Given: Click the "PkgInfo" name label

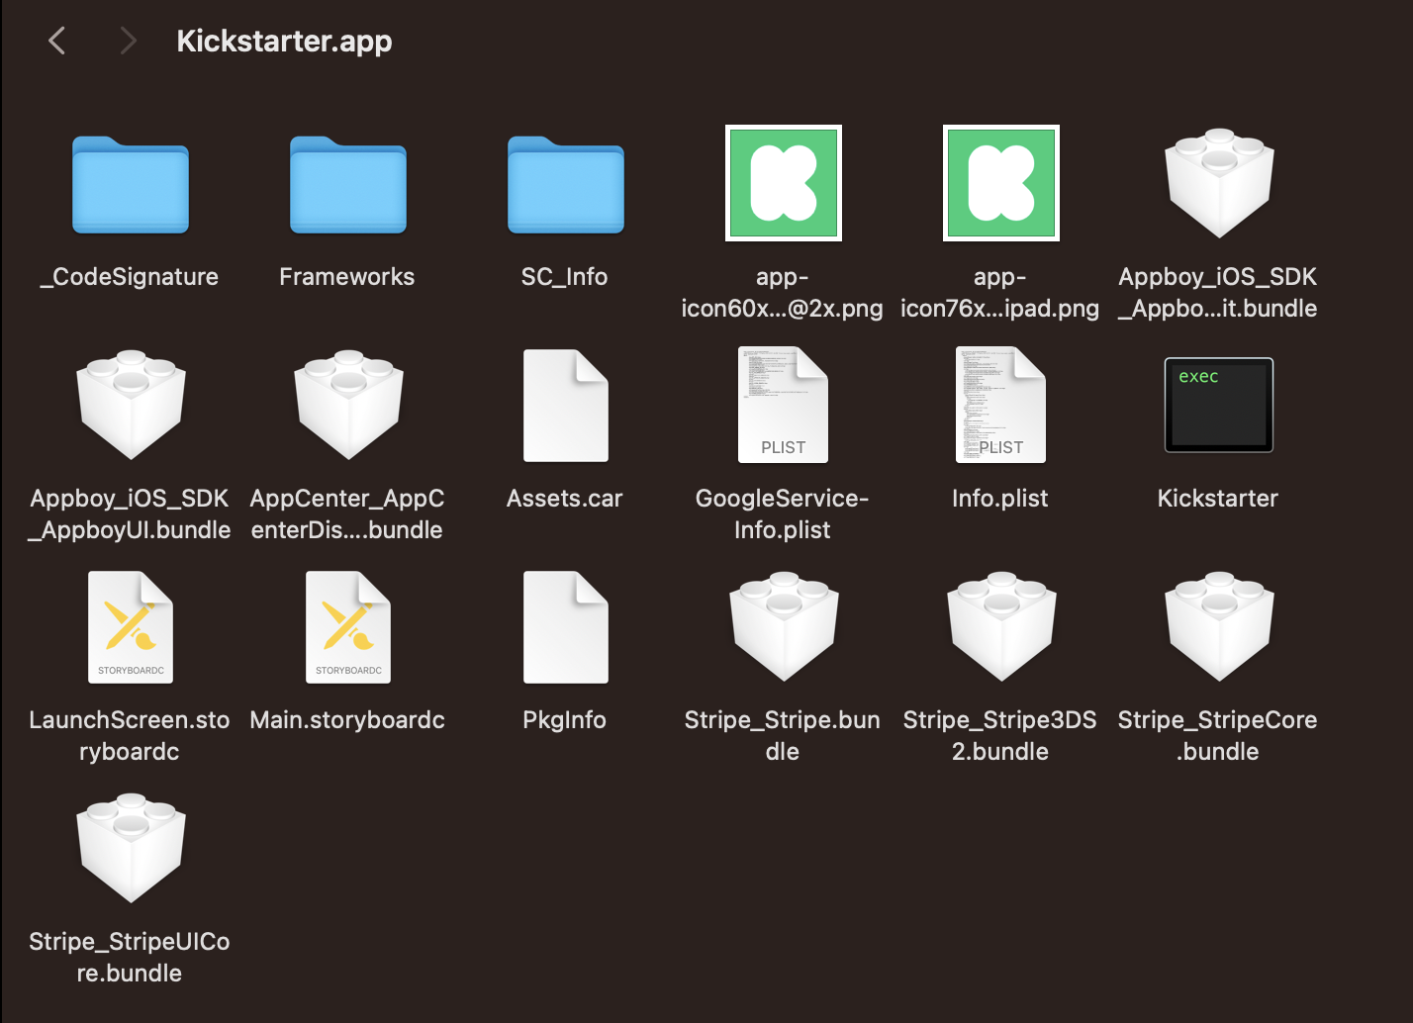Looking at the screenshot, I should (565, 720).
